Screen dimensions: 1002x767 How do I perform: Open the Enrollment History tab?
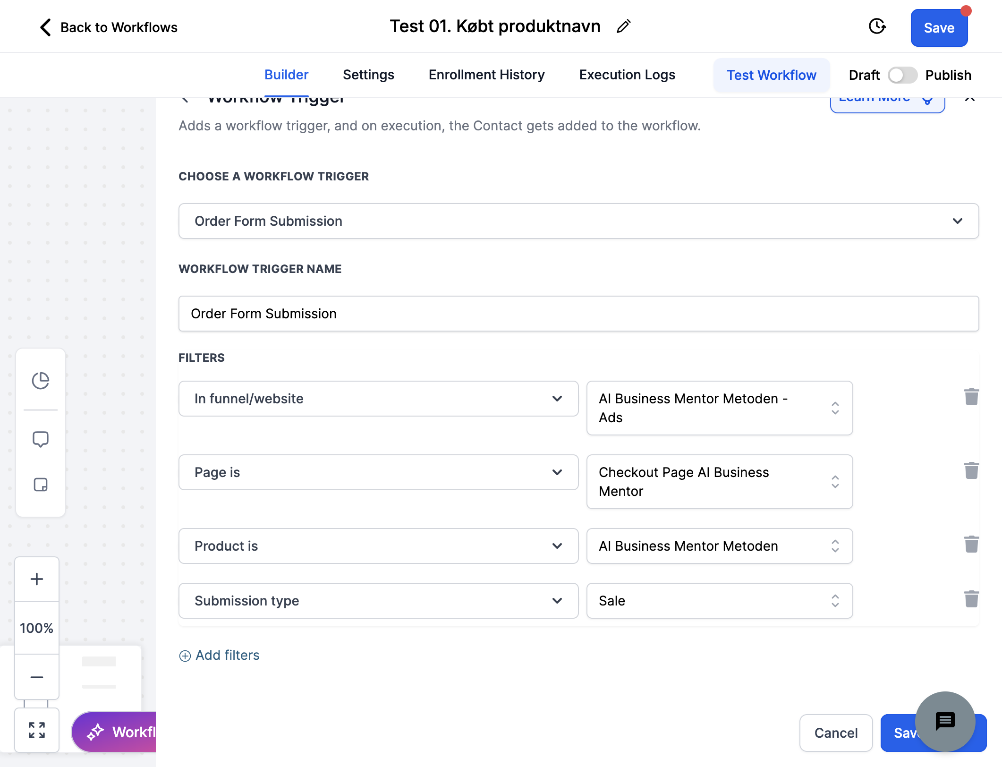(486, 75)
